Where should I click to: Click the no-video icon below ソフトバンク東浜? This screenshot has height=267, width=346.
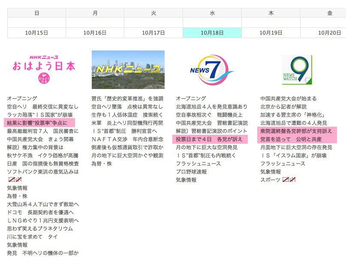(12, 180)
